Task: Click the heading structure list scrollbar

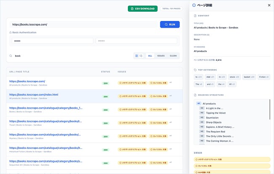Action: pos(270,109)
